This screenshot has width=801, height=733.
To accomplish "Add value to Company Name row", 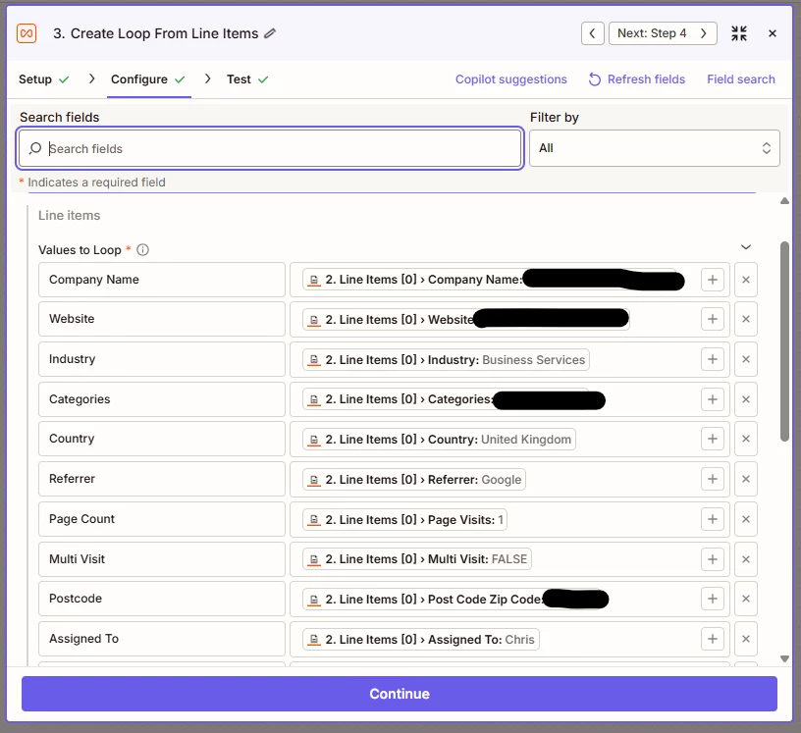I will tap(713, 280).
